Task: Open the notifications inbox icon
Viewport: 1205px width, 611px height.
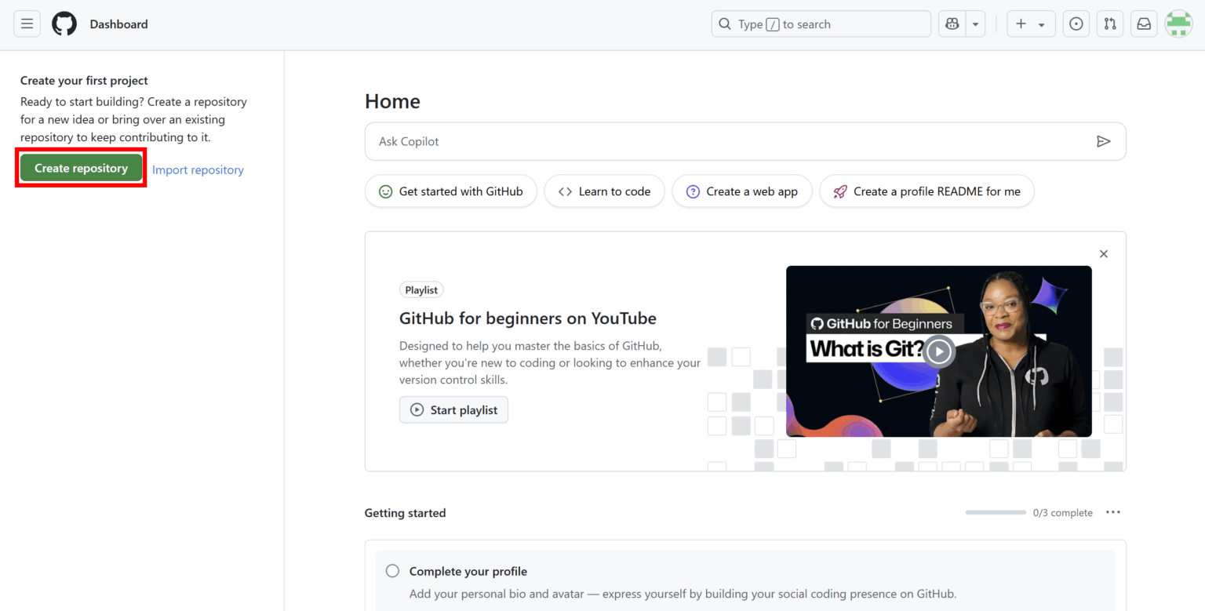Action: [x=1143, y=24]
